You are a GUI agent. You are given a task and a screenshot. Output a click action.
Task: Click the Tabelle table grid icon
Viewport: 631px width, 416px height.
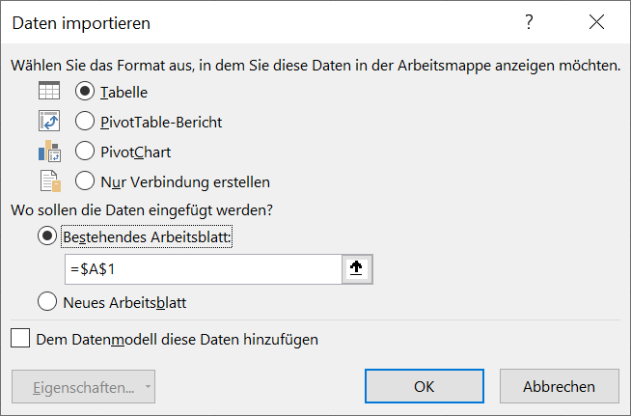(x=49, y=90)
